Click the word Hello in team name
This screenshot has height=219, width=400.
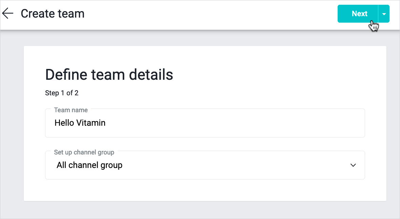pos(64,123)
